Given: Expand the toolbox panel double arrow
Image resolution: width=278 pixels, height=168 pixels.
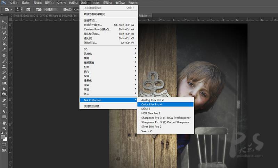Looking at the screenshot, I should [x=2, y=15].
